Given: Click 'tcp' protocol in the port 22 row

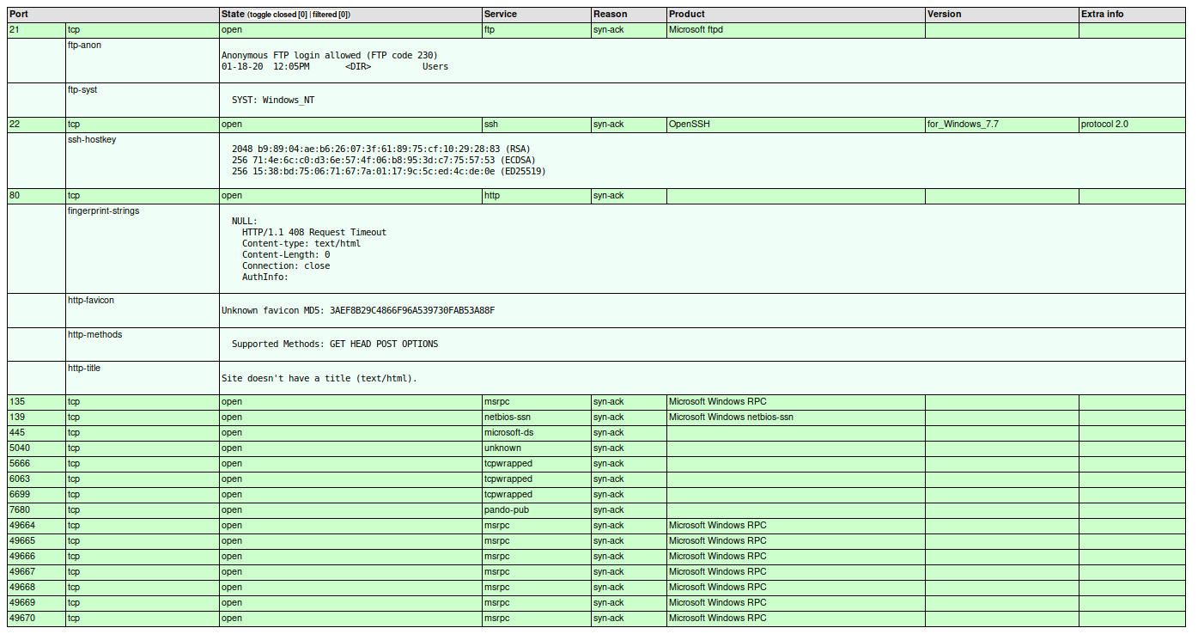Looking at the screenshot, I should 74,125.
